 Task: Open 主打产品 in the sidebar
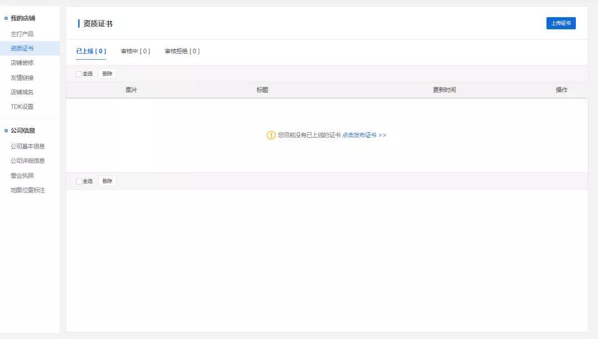coord(22,34)
